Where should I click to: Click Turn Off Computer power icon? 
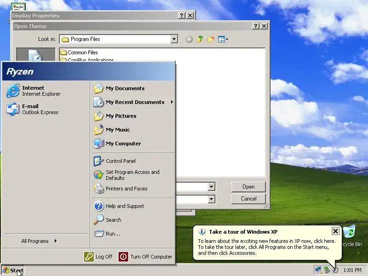[123, 257]
